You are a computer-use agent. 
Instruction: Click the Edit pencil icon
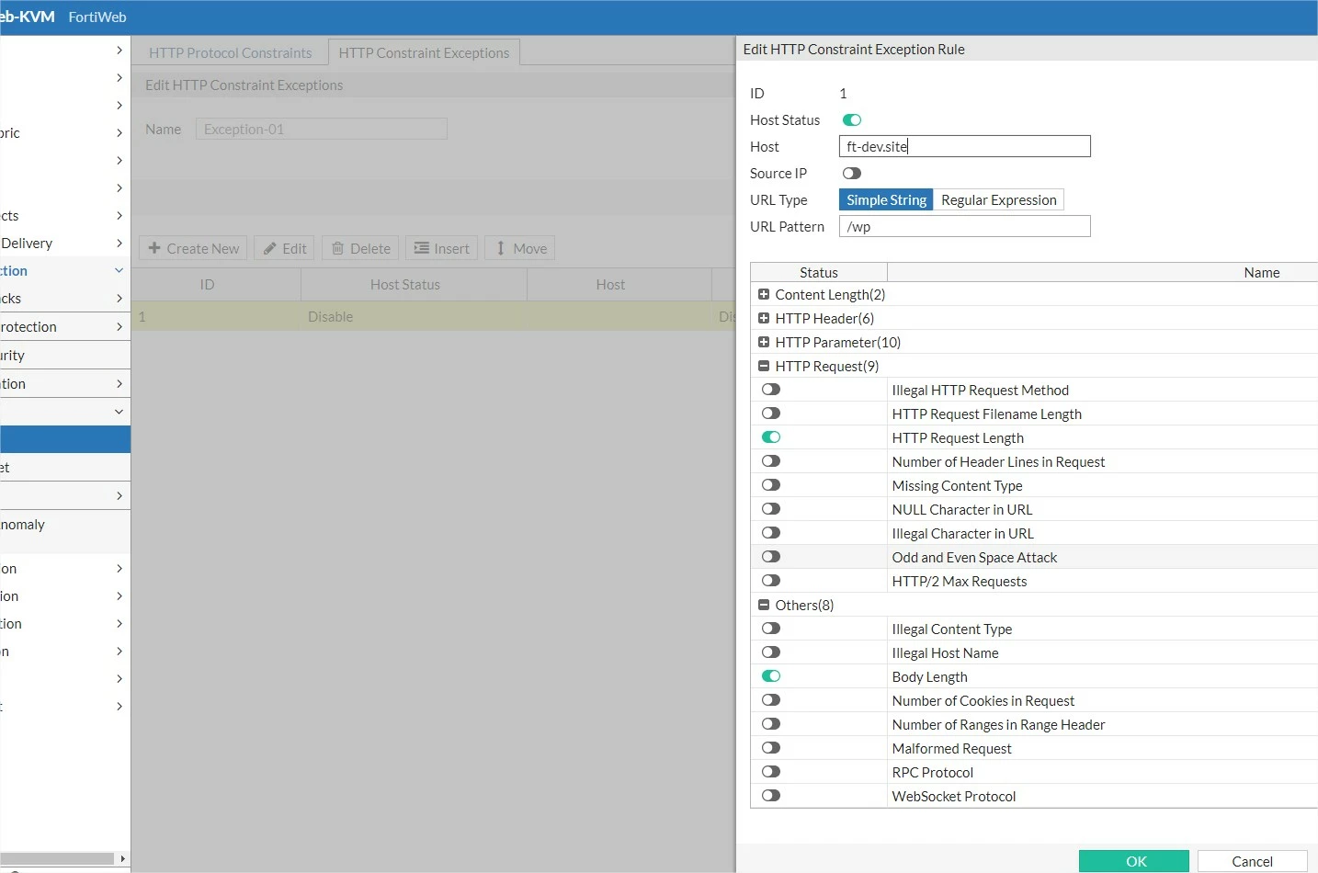point(270,248)
